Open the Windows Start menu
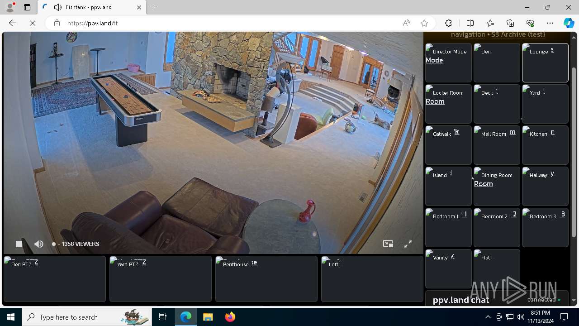 11,317
